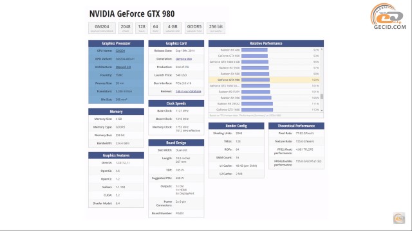Click the GeForce GTX 980 100% performance bar
Image resolution: width=412 pixels, height=231 pixels.
(x=256, y=80)
